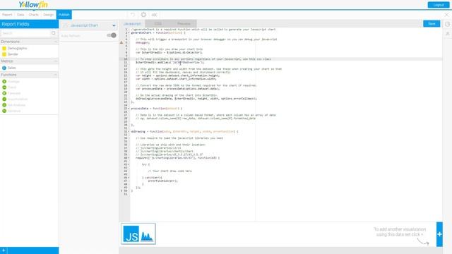Screen dimensions: 452x254
Task: Click the green Average function icon
Action: [4, 82]
